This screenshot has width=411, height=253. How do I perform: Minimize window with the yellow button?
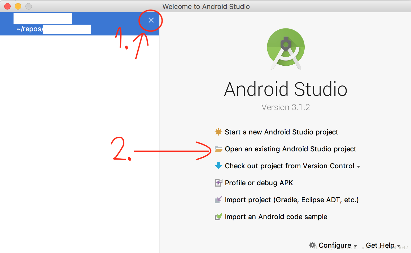(x=18, y=6)
